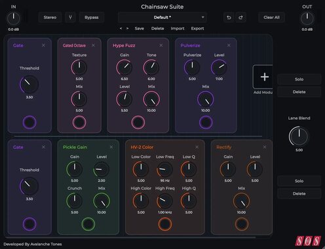
Task: Click Export preset option
Action: pyautogui.click(x=197, y=28)
